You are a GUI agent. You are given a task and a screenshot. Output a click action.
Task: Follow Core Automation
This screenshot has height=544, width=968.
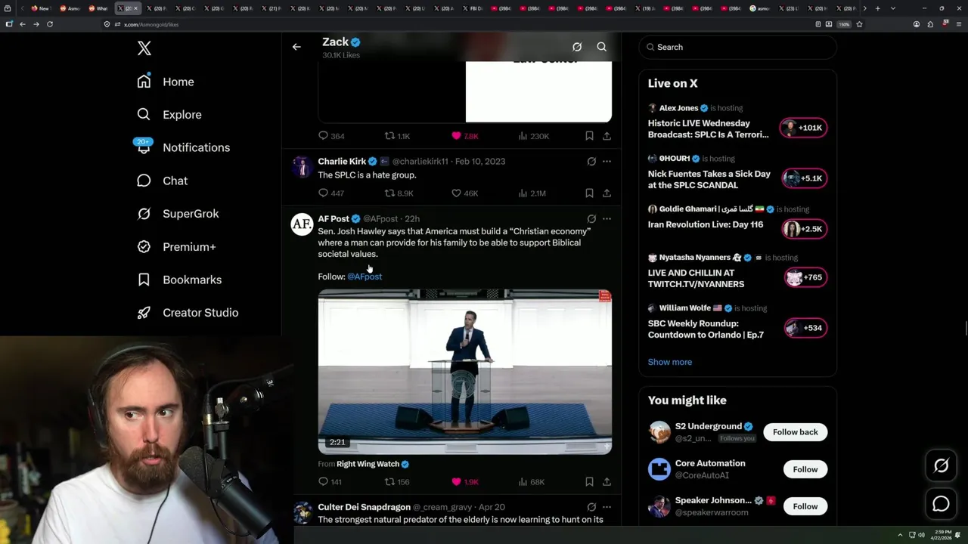click(805, 469)
